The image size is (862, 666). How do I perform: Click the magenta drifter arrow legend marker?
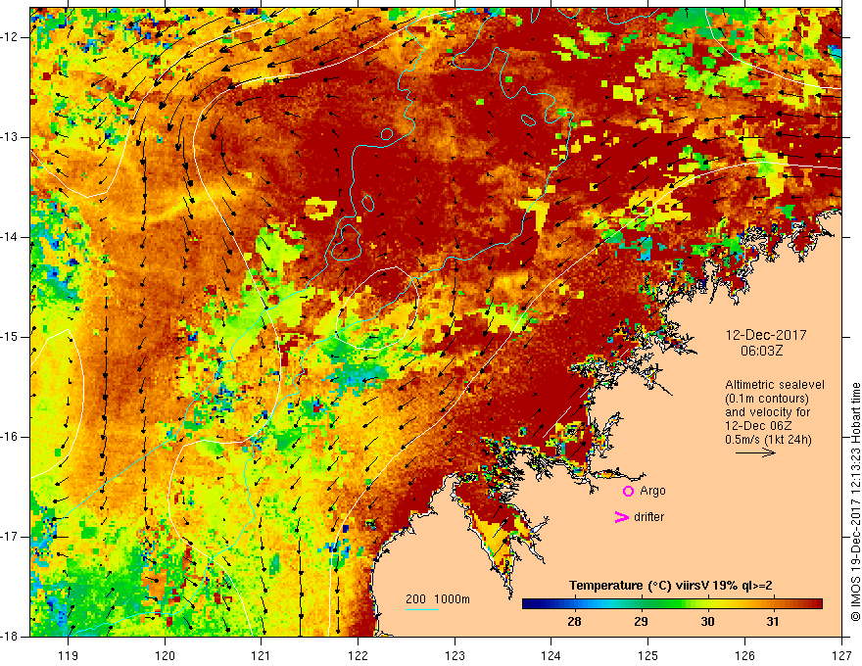[x=621, y=517]
